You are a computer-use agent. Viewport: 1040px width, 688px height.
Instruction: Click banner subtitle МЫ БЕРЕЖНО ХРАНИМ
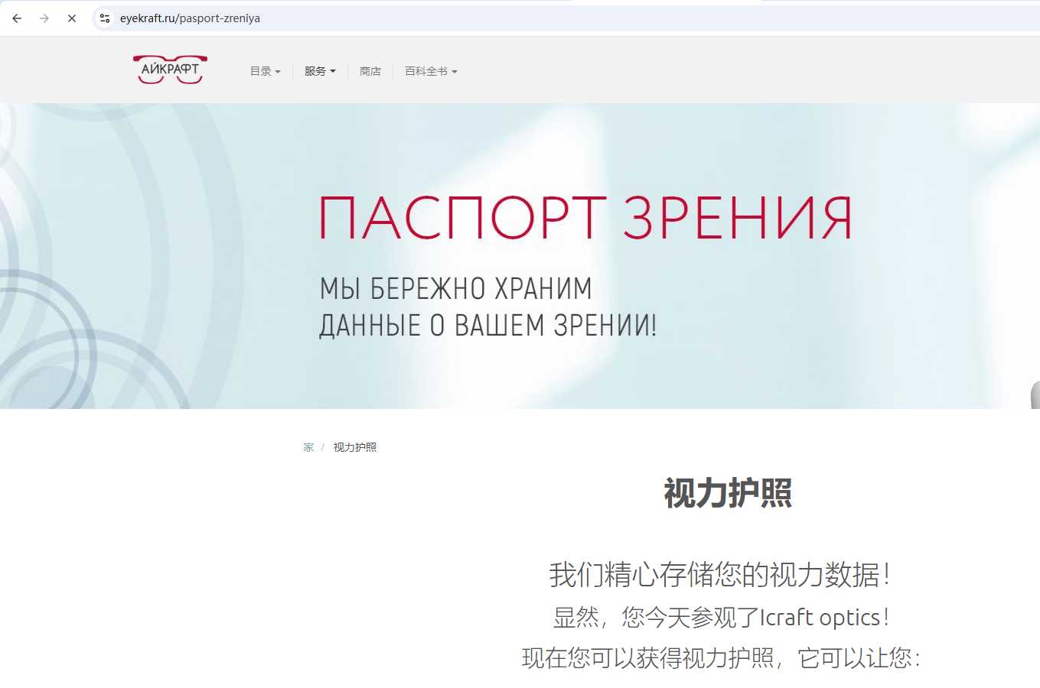[456, 289]
